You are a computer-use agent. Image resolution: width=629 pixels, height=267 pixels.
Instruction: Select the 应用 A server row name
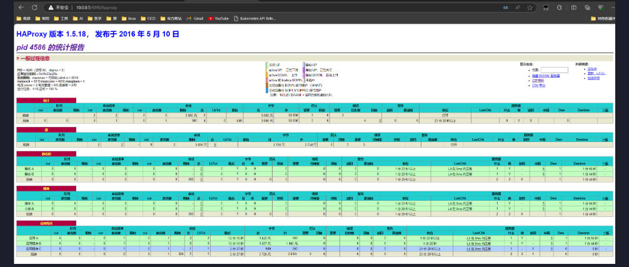tap(33, 238)
